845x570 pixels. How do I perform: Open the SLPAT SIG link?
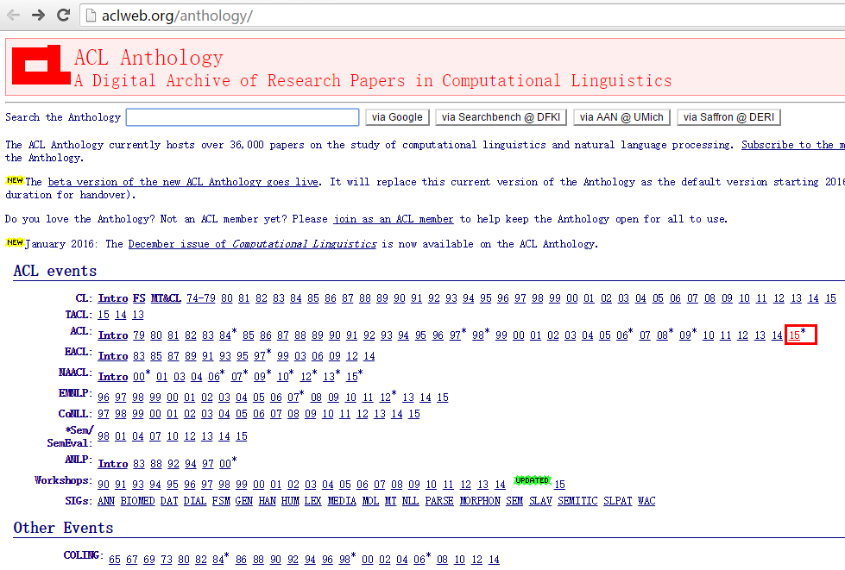[x=618, y=501]
